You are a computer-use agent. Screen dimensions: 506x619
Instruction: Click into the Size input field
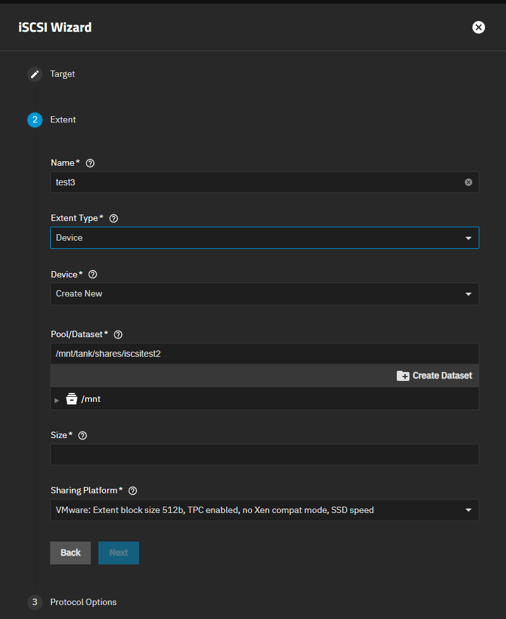[264, 455]
